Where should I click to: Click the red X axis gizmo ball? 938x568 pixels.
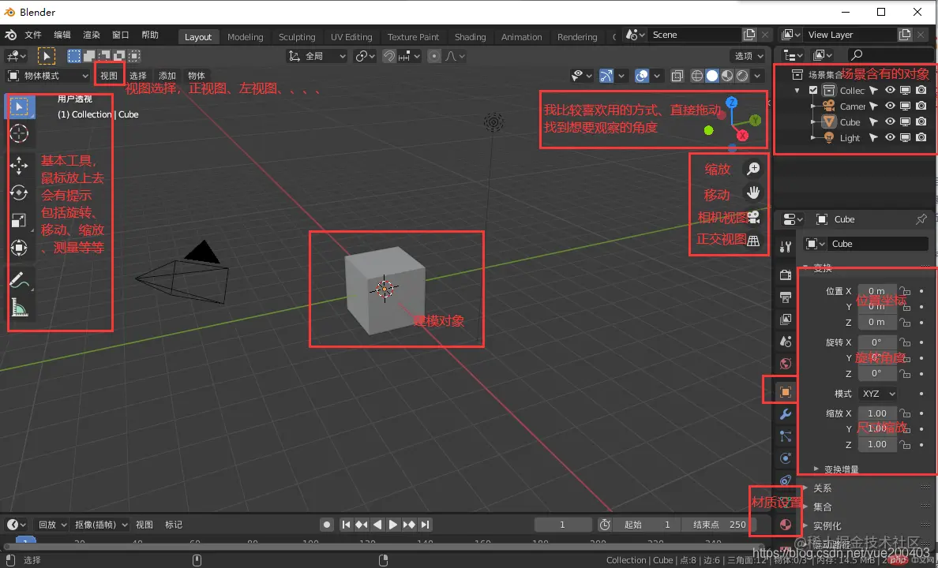point(742,136)
